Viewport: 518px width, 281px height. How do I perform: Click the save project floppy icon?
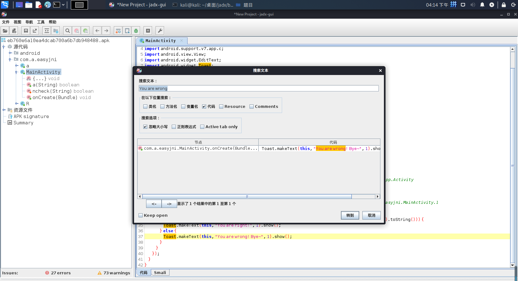[26, 31]
